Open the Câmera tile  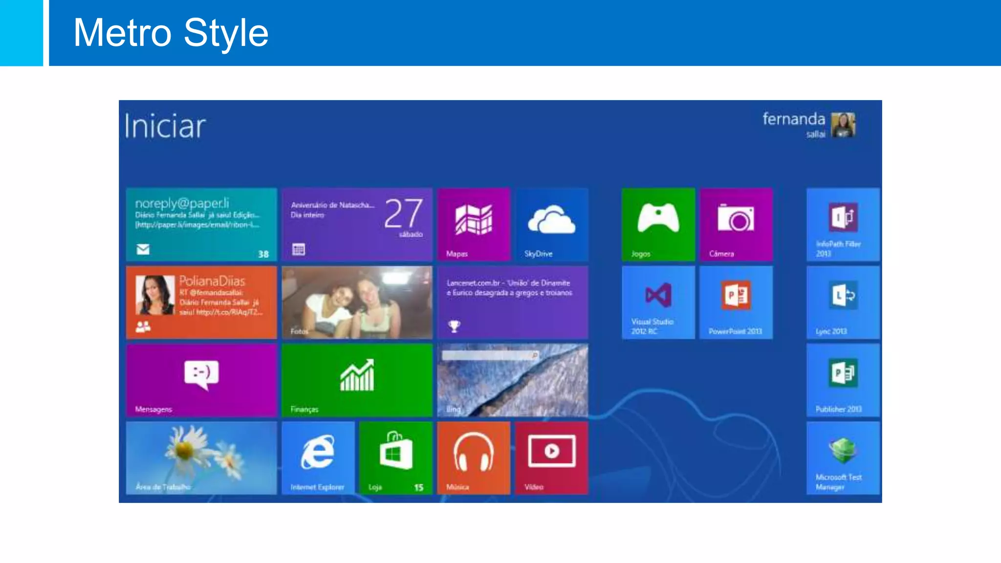tap(736, 224)
